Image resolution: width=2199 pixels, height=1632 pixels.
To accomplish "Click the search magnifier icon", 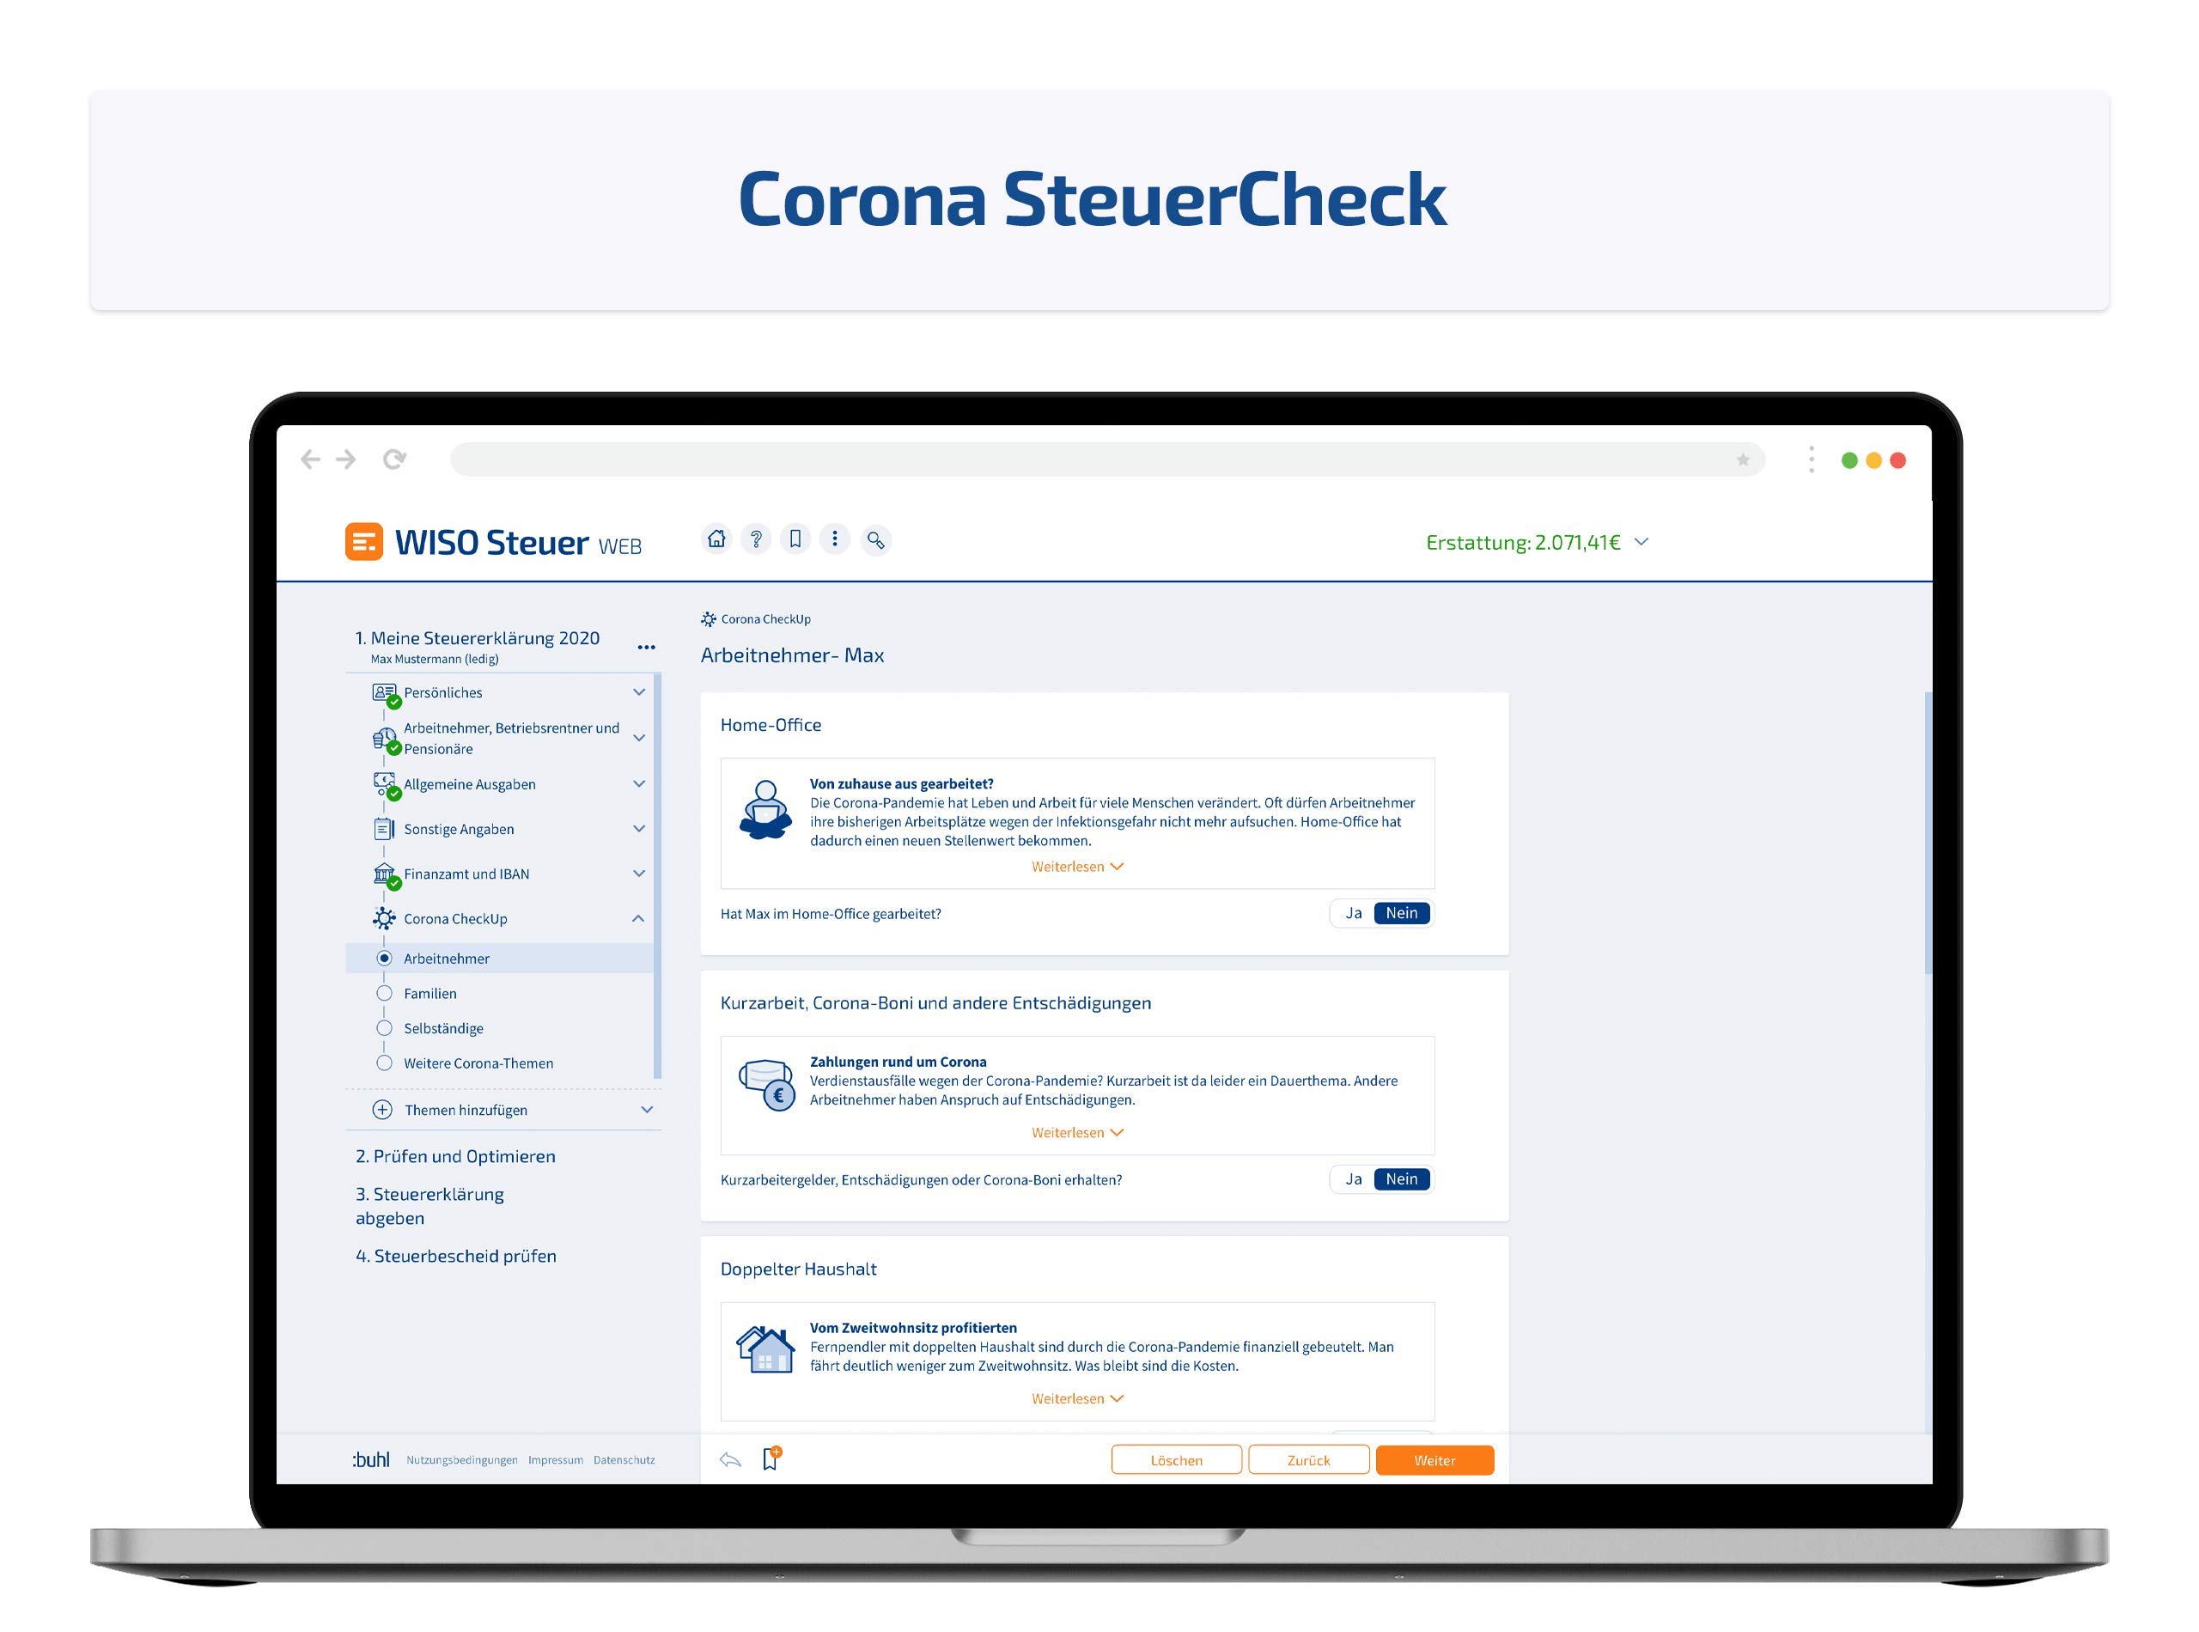I will pos(875,540).
